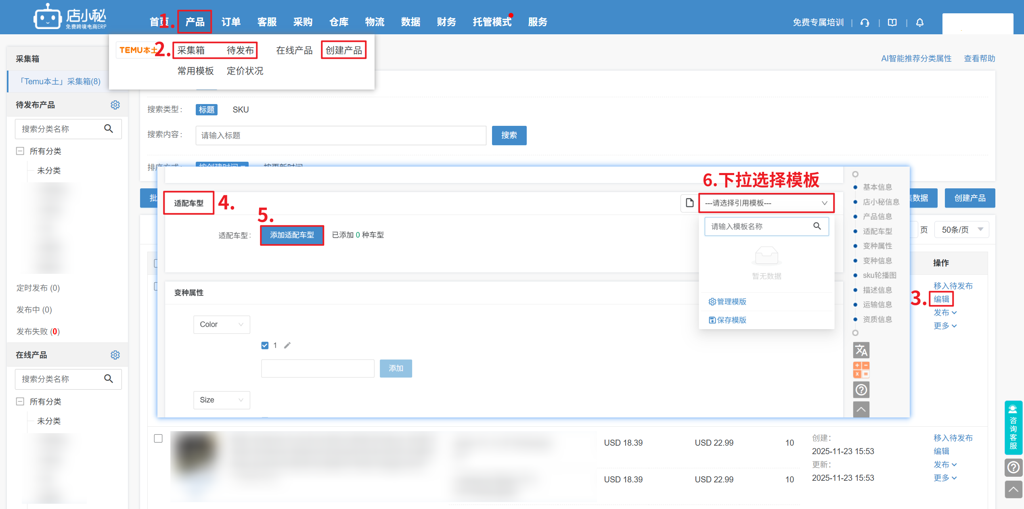Open the orange calculator icon
The width and height of the screenshot is (1024, 509).
point(861,370)
